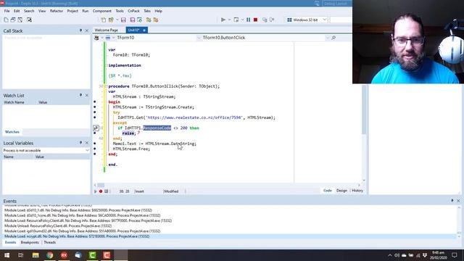Open Chrome from the Windows taskbar

50,255
